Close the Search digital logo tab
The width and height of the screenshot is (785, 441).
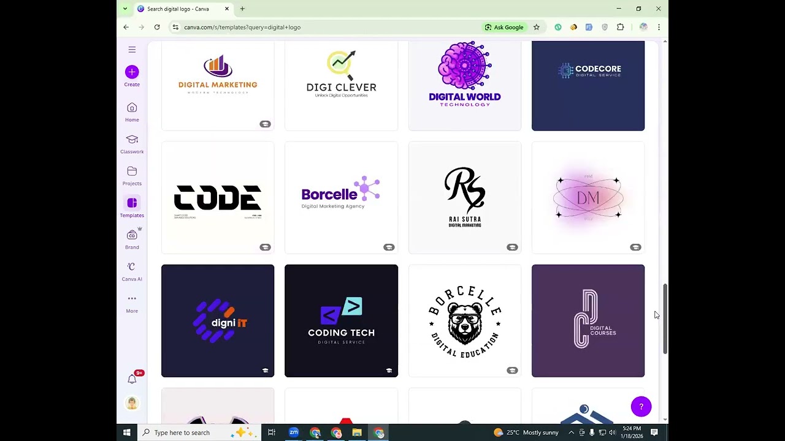click(227, 9)
